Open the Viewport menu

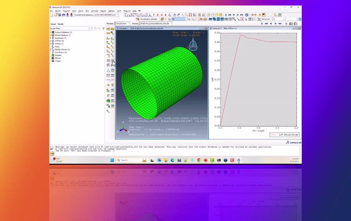66,11
